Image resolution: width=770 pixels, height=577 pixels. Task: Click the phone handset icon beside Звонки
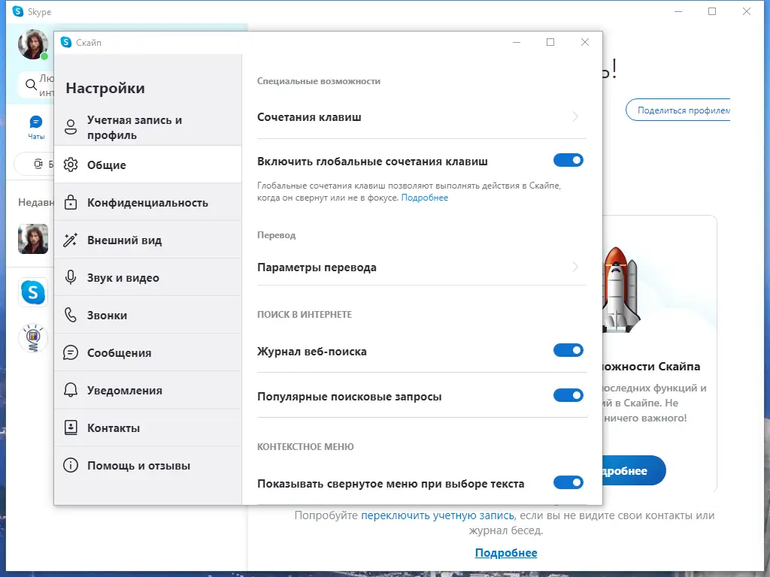71,315
